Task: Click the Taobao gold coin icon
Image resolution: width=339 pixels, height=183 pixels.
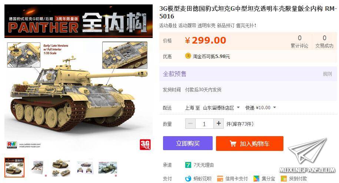Action: pyautogui.click(x=188, y=56)
